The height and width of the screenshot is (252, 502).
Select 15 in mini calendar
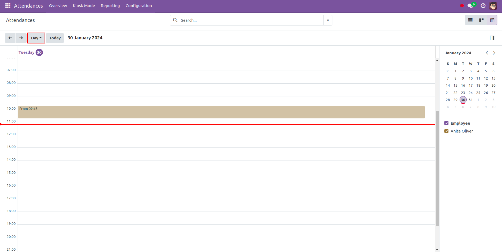click(455, 86)
